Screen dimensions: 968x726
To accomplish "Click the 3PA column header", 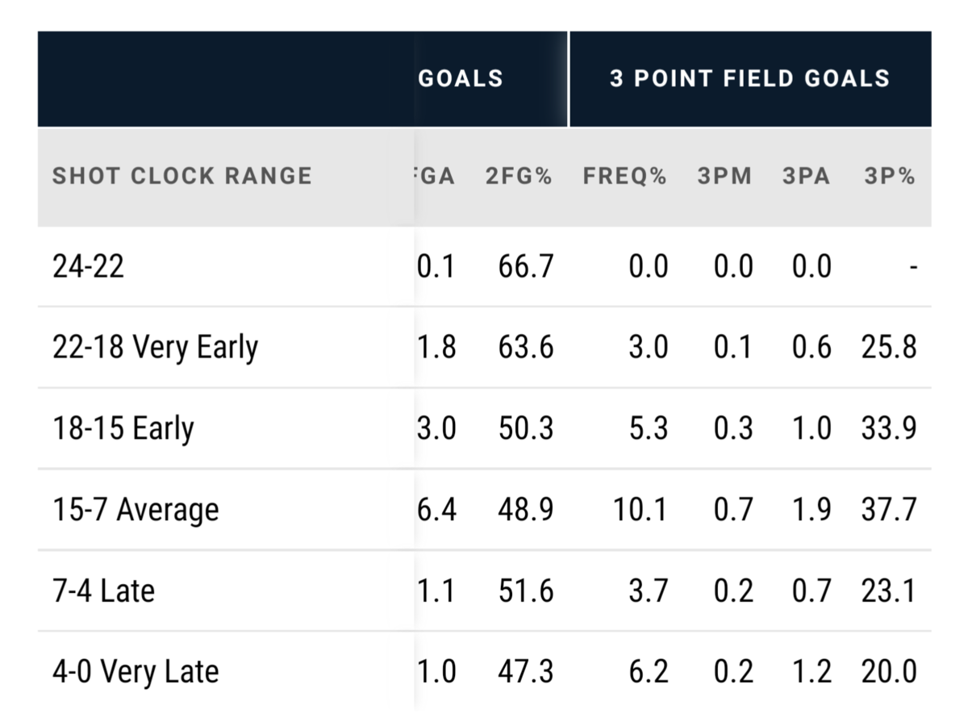I will click(x=806, y=177).
